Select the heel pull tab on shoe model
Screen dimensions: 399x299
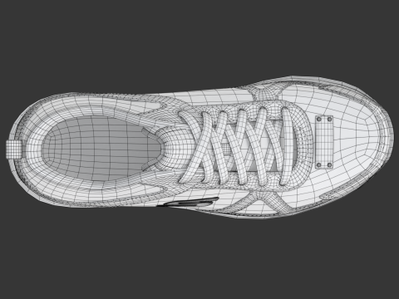click(13, 149)
